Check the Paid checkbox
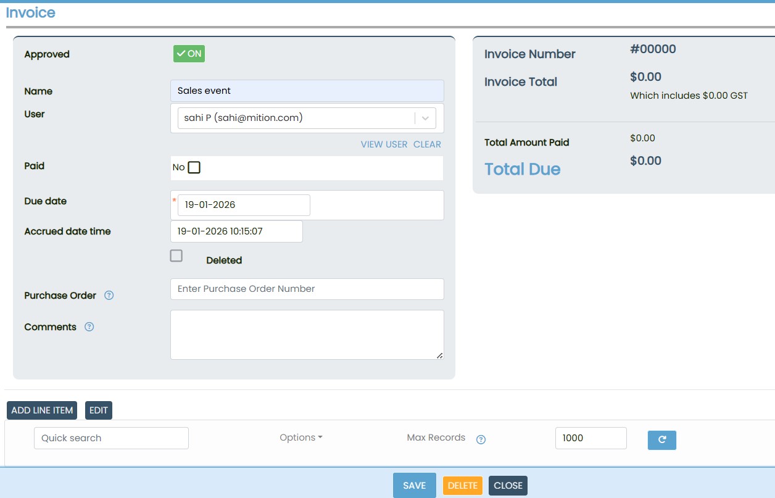The height and width of the screenshot is (498, 775). (194, 167)
